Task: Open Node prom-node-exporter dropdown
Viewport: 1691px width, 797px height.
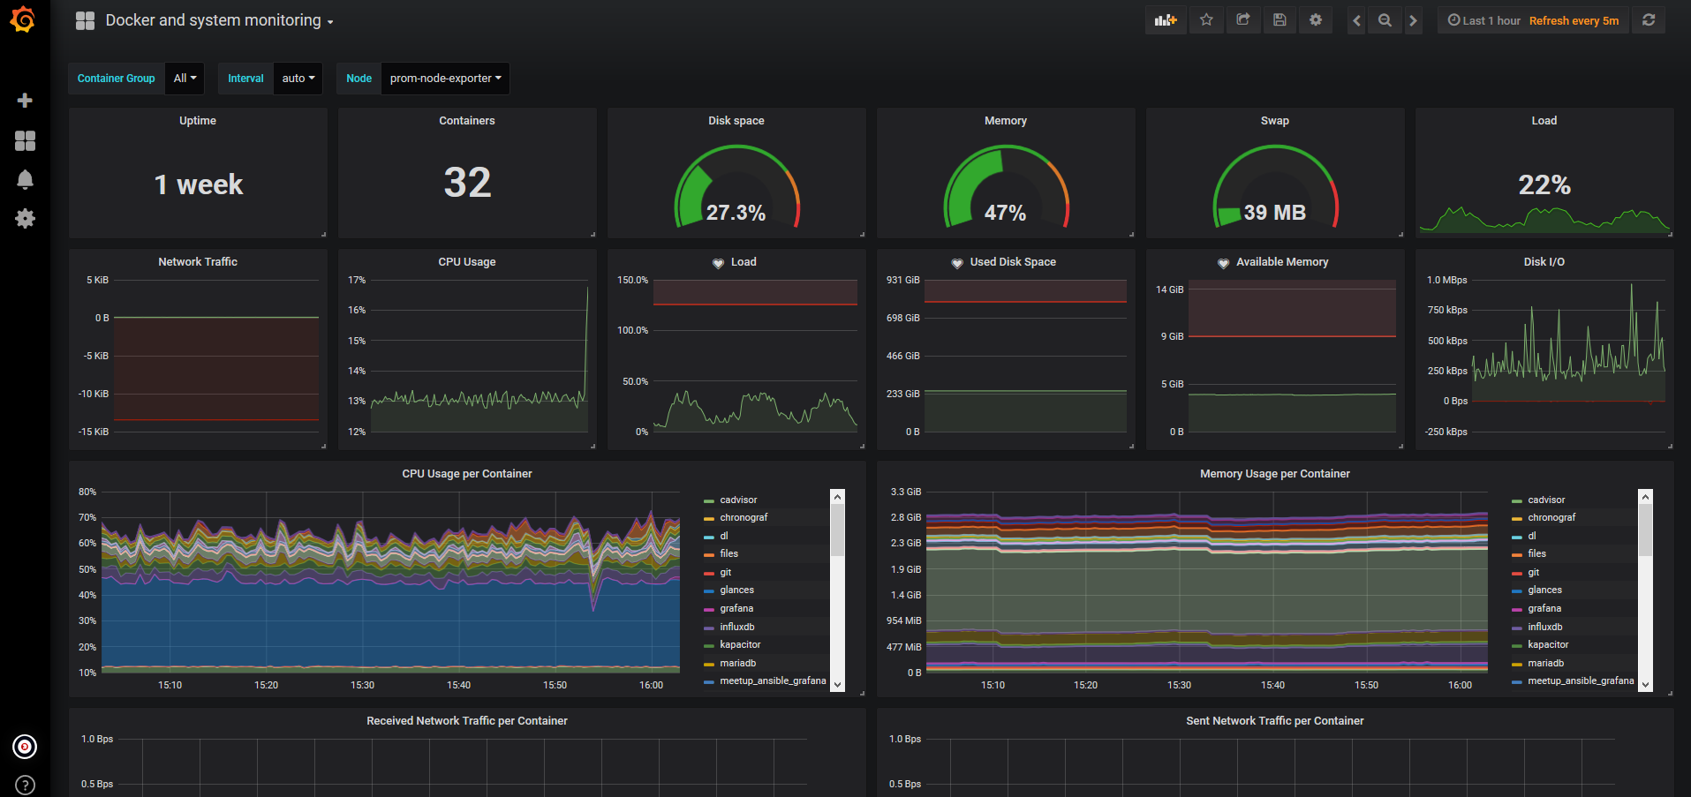Action: point(445,79)
